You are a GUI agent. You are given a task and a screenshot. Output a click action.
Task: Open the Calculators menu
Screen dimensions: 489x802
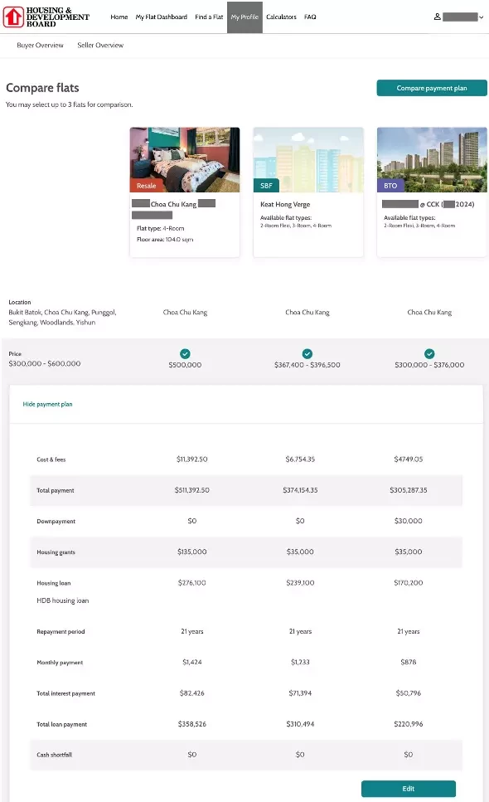pos(281,17)
